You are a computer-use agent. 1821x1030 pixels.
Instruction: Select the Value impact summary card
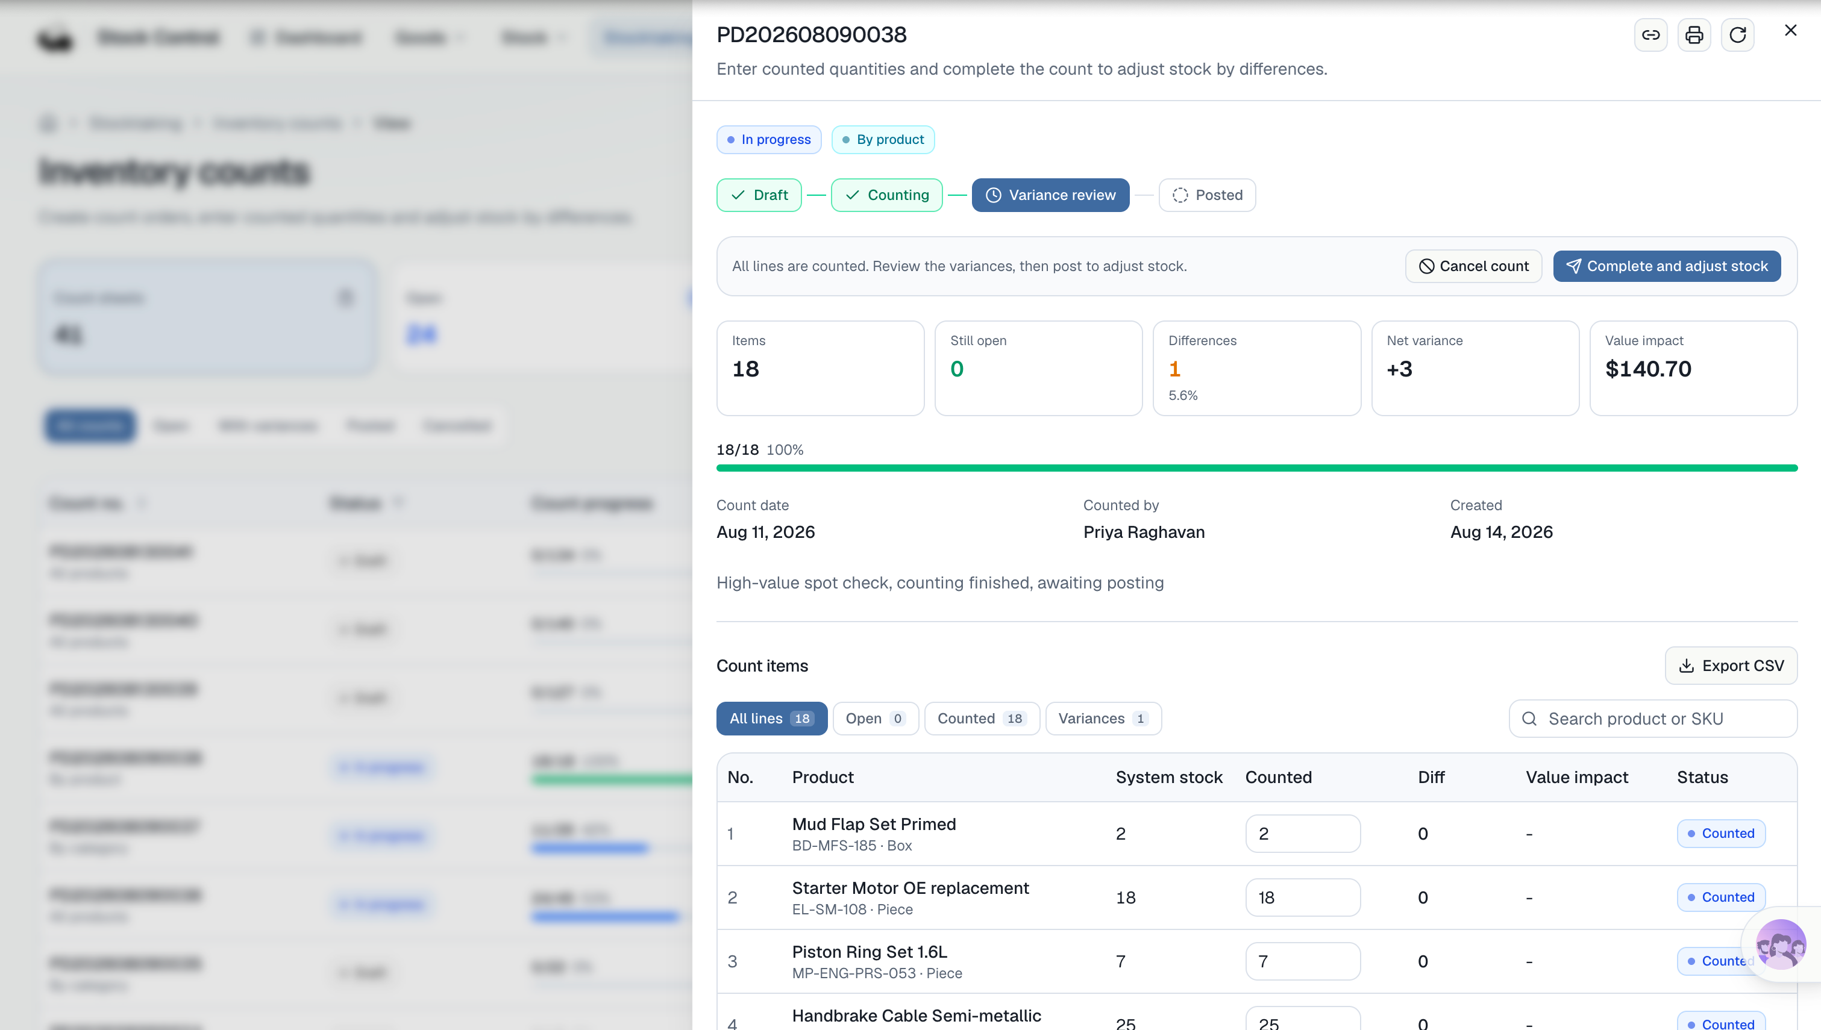(x=1693, y=369)
